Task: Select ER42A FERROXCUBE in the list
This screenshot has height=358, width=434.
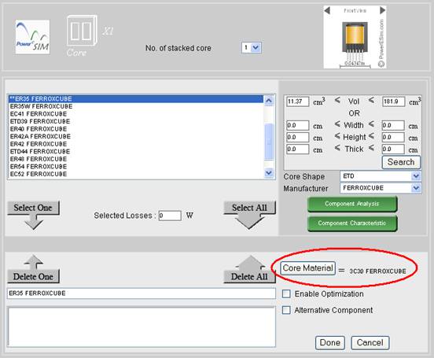Action: (136, 136)
